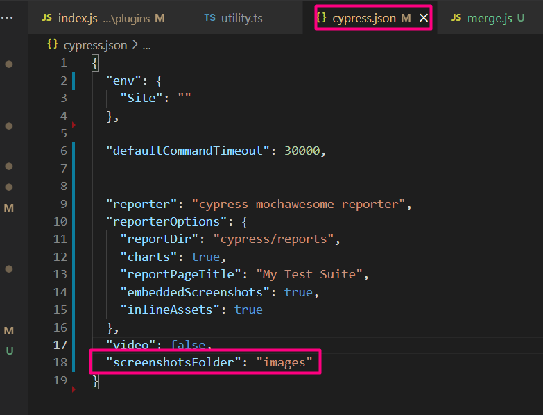Viewport: 543px width, 415px height.
Task: Place cursor on the 30000 timeout value
Action: coord(304,150)
